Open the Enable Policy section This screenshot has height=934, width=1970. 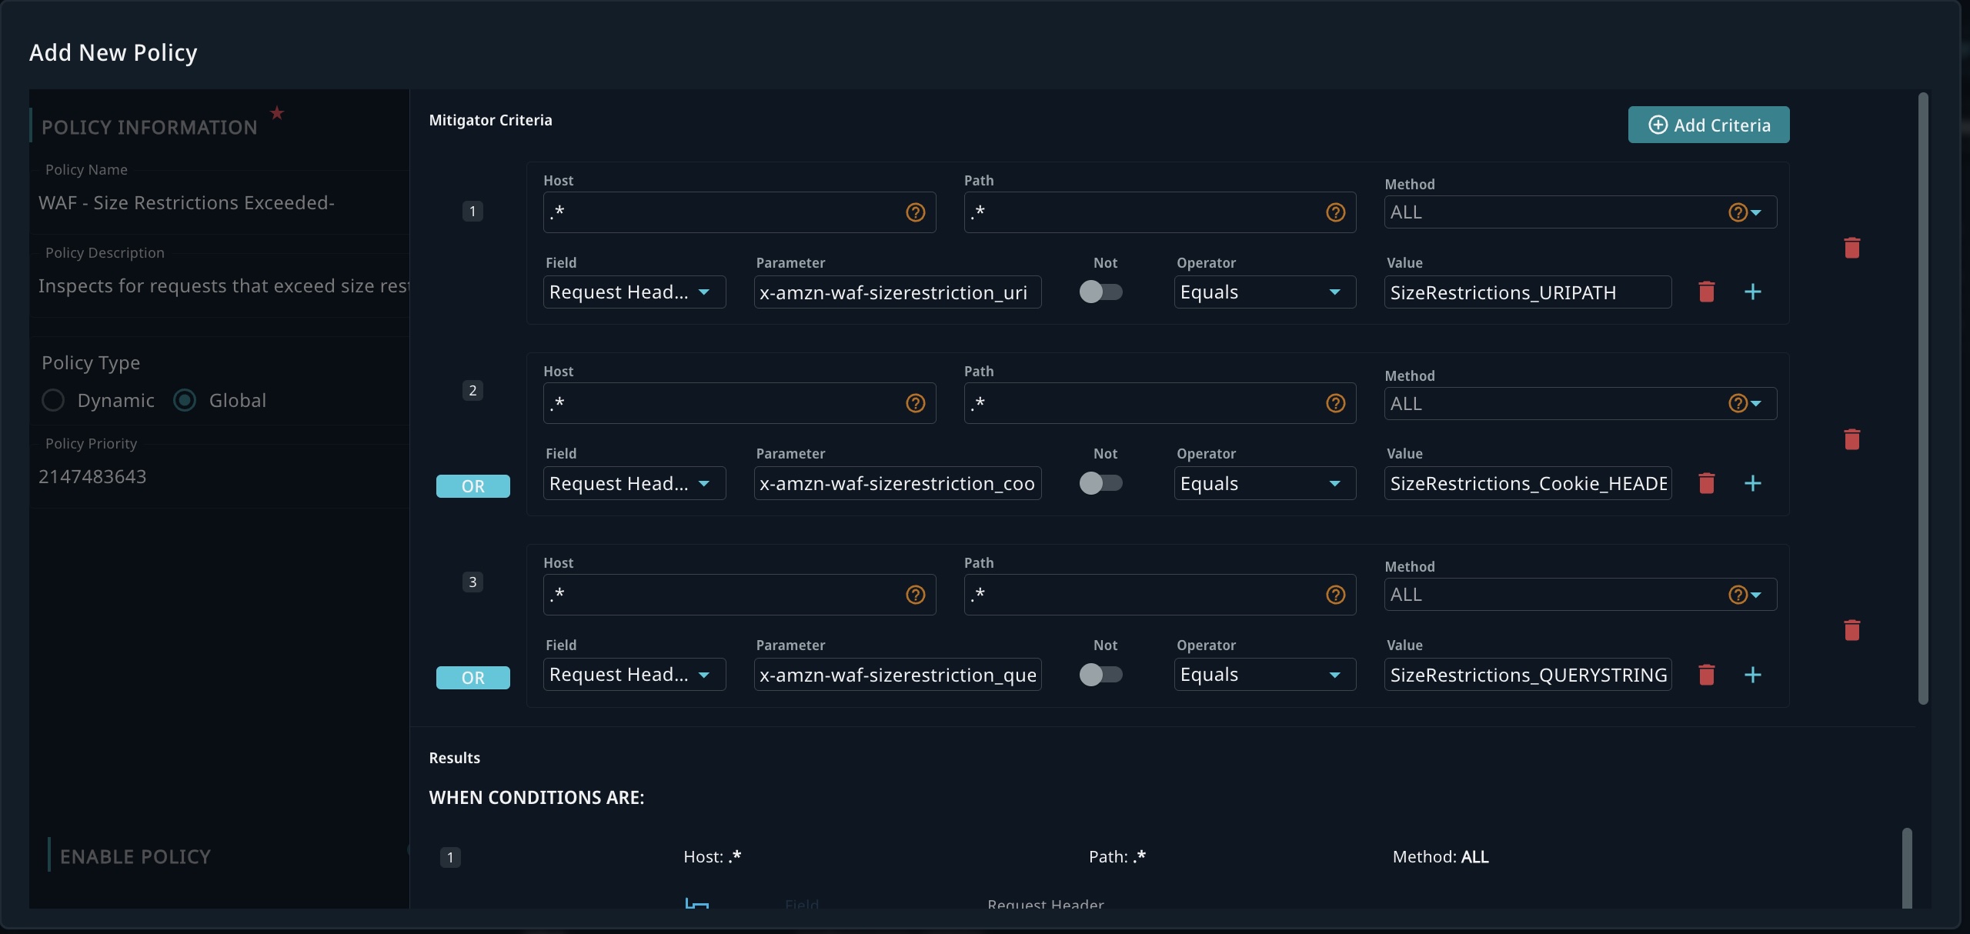(x=135, y=856)
